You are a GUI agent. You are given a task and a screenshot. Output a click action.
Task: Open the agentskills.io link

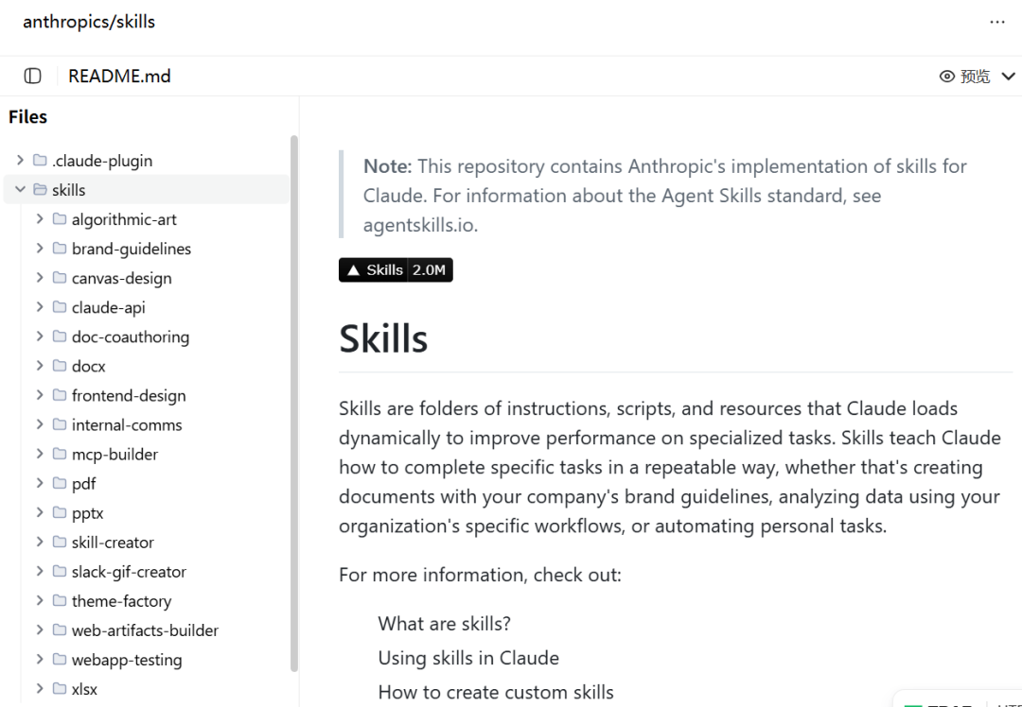(418, 225)
